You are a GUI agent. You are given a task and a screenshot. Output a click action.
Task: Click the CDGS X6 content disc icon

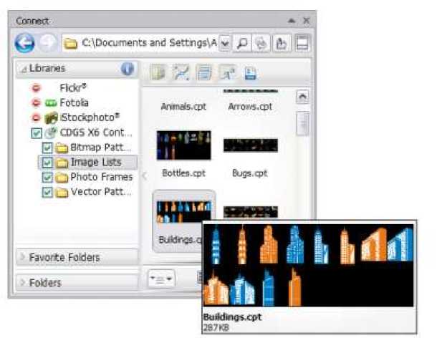click(x=51, y=132)
